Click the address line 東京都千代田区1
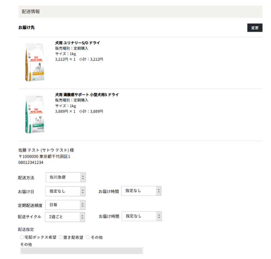Image resolution: width=271 pixels, height=259 pixels. [54, 156]
